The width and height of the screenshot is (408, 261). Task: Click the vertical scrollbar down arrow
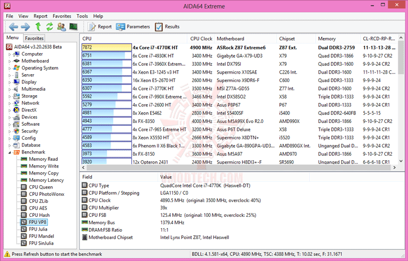tap(401, 161)
